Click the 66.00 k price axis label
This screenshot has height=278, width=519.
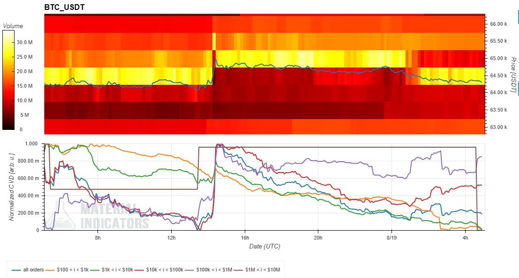click(x=498, y=24)
